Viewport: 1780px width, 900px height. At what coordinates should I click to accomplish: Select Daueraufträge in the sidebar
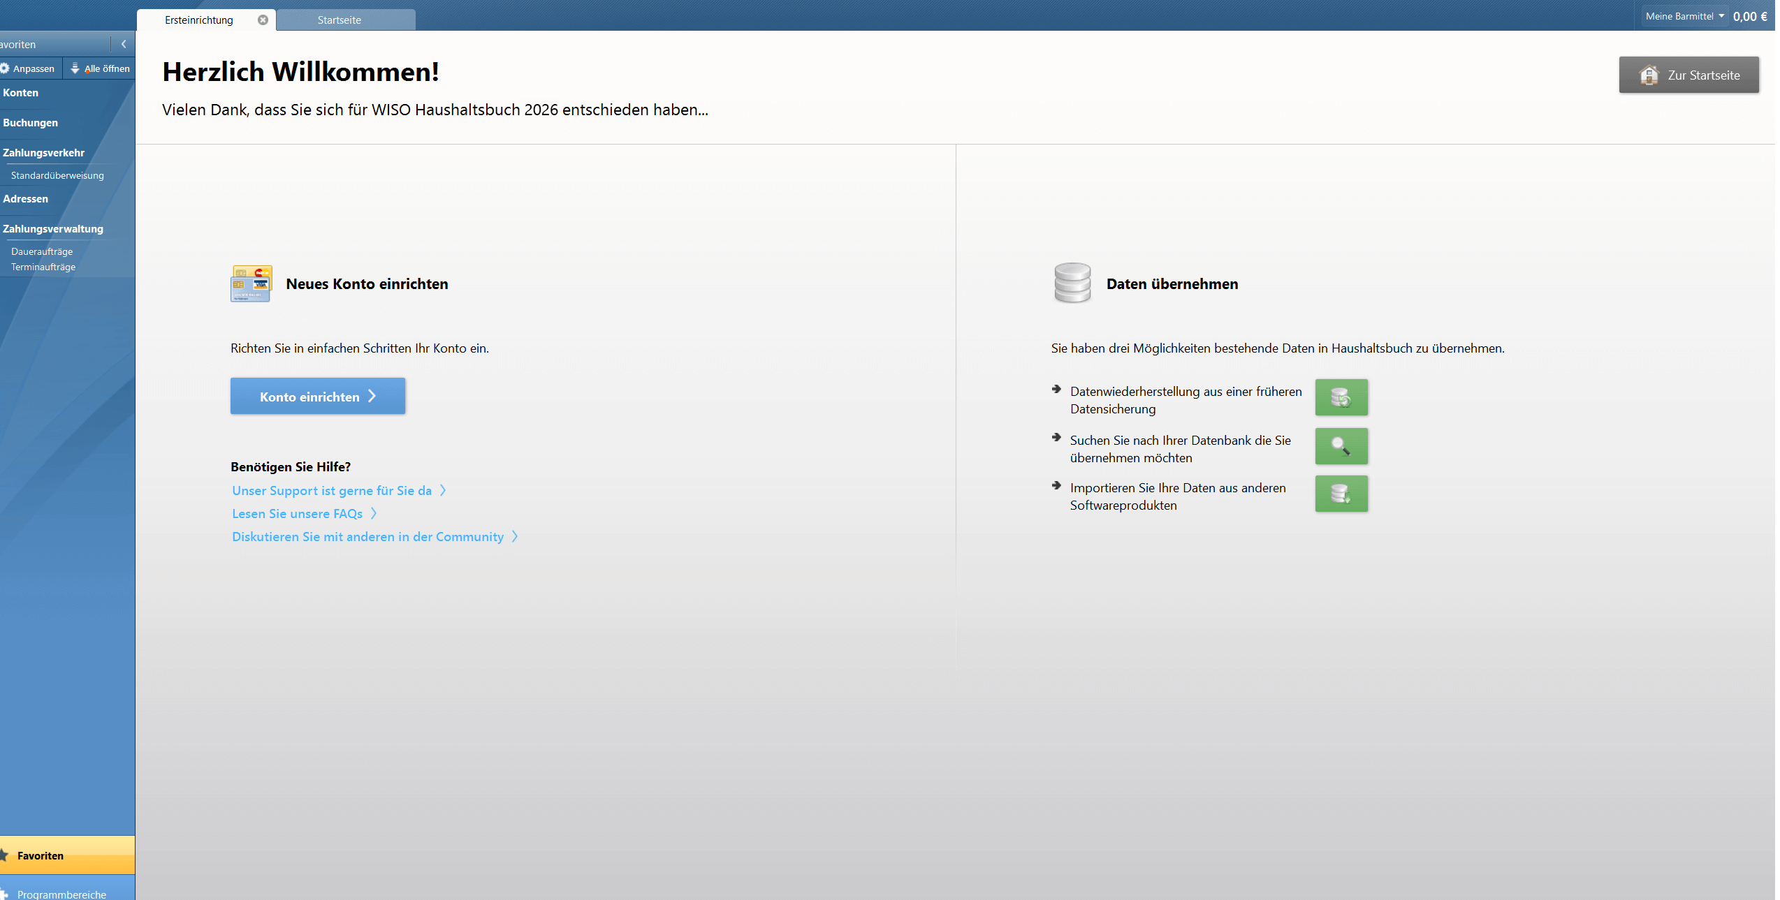click(x=42, y=251)
